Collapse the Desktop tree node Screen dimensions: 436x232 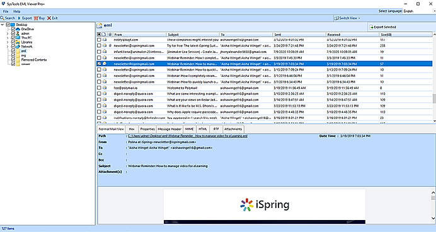tap(3, 25)
